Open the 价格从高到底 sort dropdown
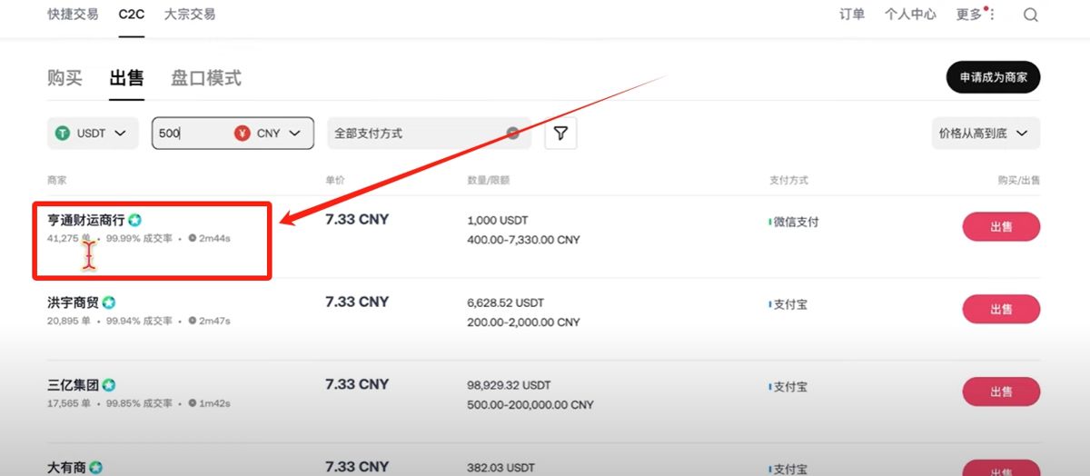The width and height of the screenshot is (1090, 476). (985, 134)
